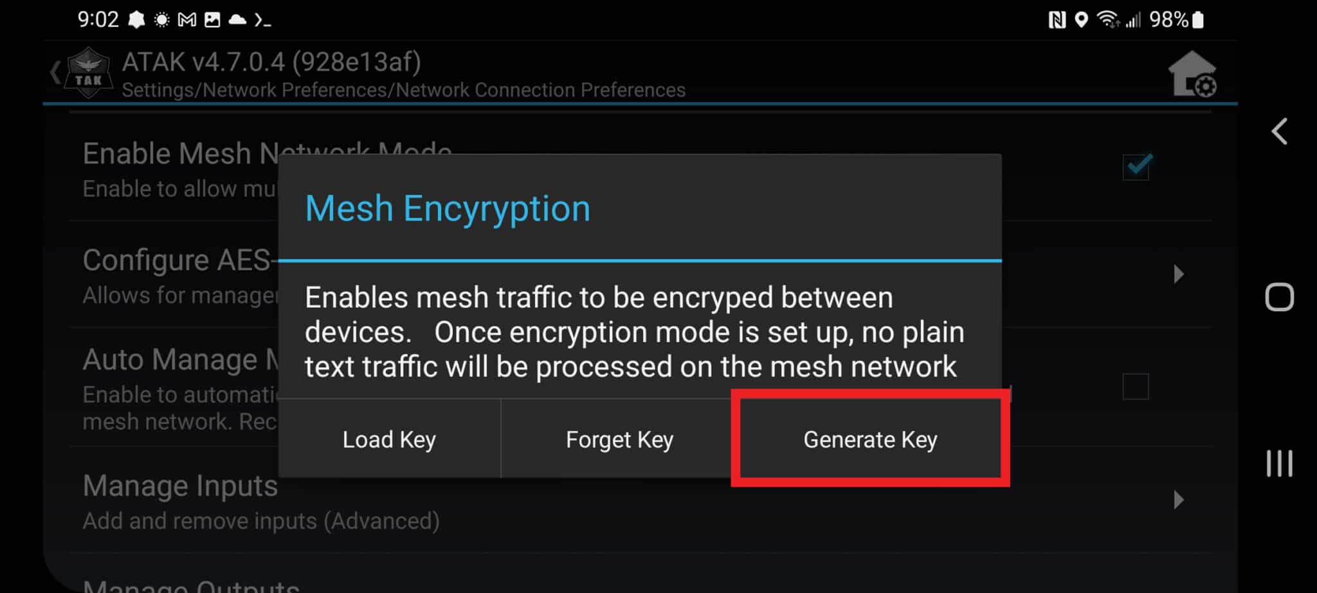Tap the location pin status icon
The height and width of the screenshot is (593, 1317).
coord(1082,20)
